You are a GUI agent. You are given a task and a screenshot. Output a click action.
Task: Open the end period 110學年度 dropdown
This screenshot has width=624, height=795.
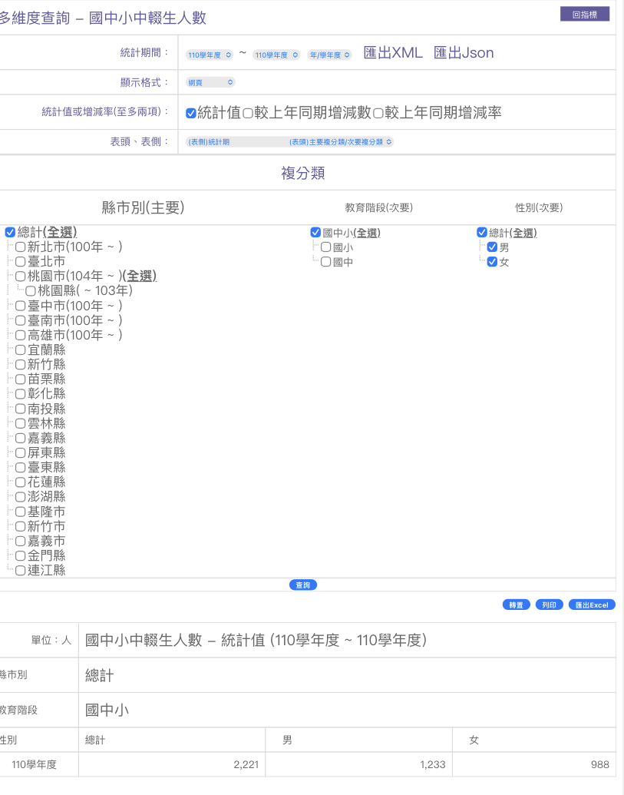pos(276,55)
